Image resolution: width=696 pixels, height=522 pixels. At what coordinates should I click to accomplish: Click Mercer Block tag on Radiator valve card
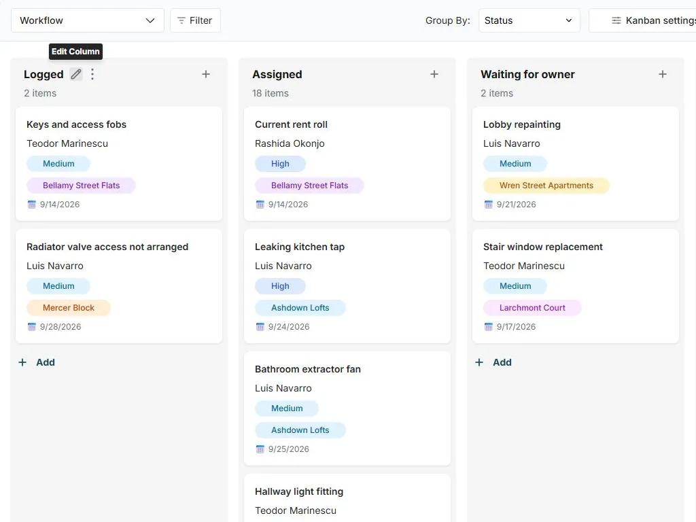point(69,308)
